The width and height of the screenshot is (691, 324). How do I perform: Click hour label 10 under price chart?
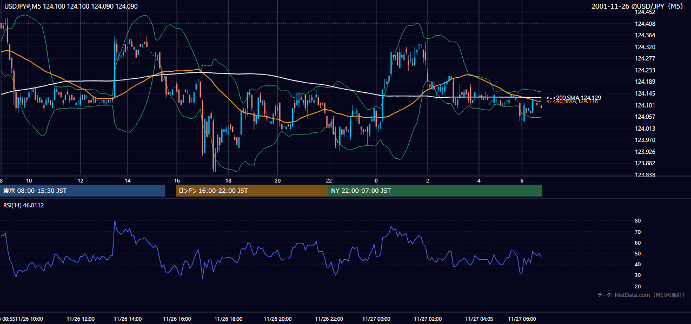29,180
